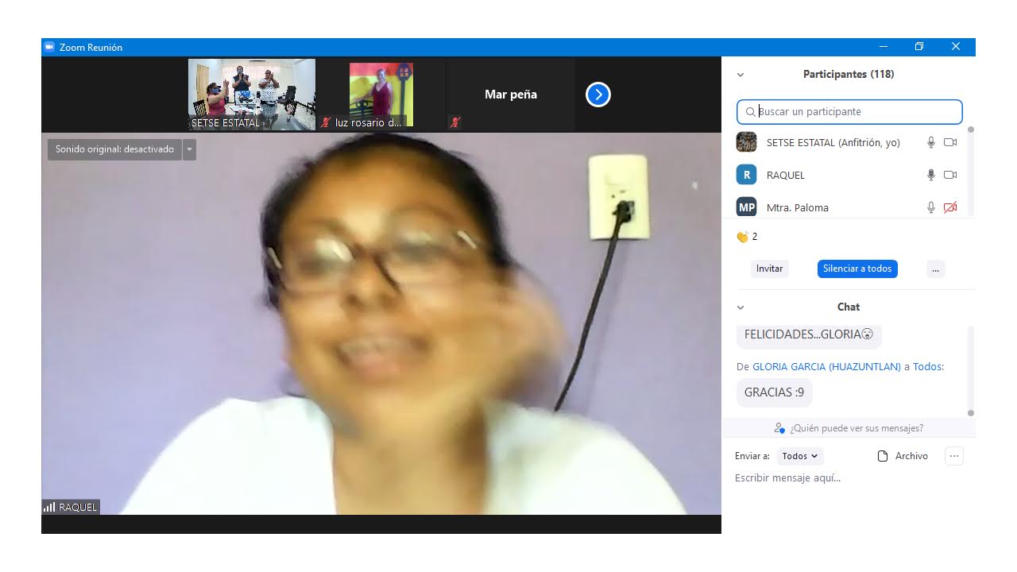Click Sonido original: desactivado button

114,149
